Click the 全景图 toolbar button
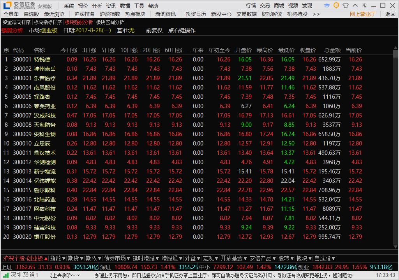The image size is (399, 280). point(11,14)
